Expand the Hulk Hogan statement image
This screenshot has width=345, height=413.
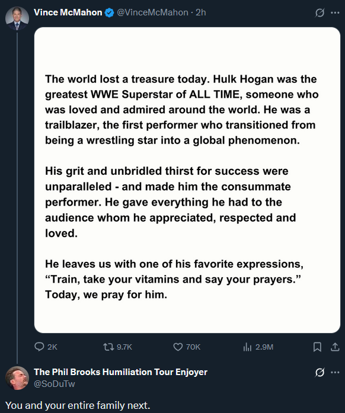coord(187,180)
